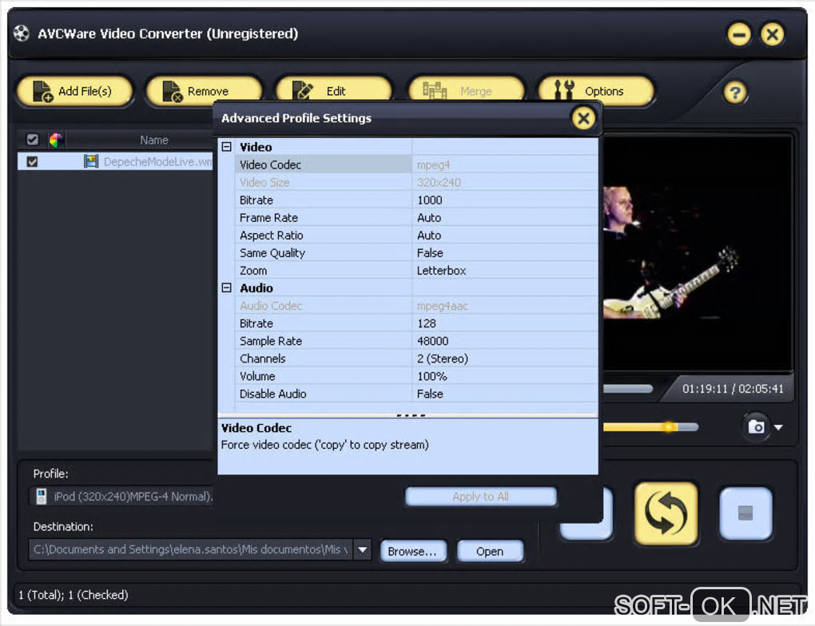This screenshot has width=815, height=626.
Task: Click the Open destination button
Action: pos(490,551)
